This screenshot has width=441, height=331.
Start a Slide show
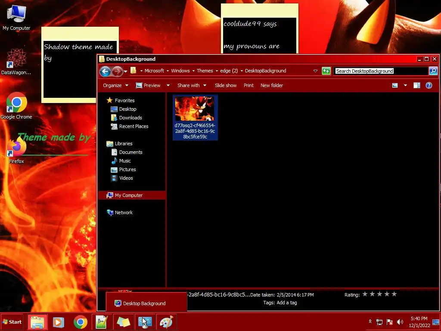(x=226, y=85)
